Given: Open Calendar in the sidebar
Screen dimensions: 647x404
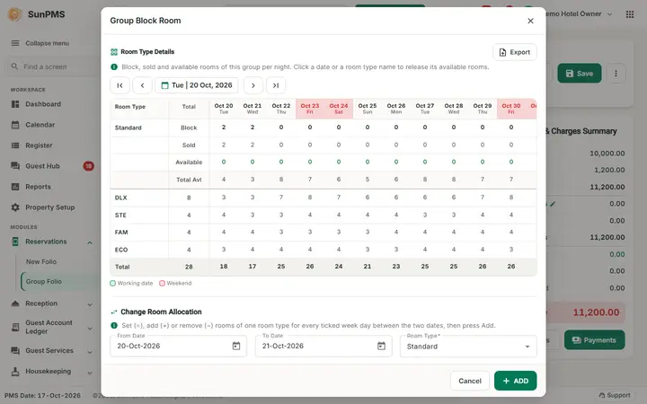Looking at the screenshot, I should pyautogui.click(x=40, y=125).
